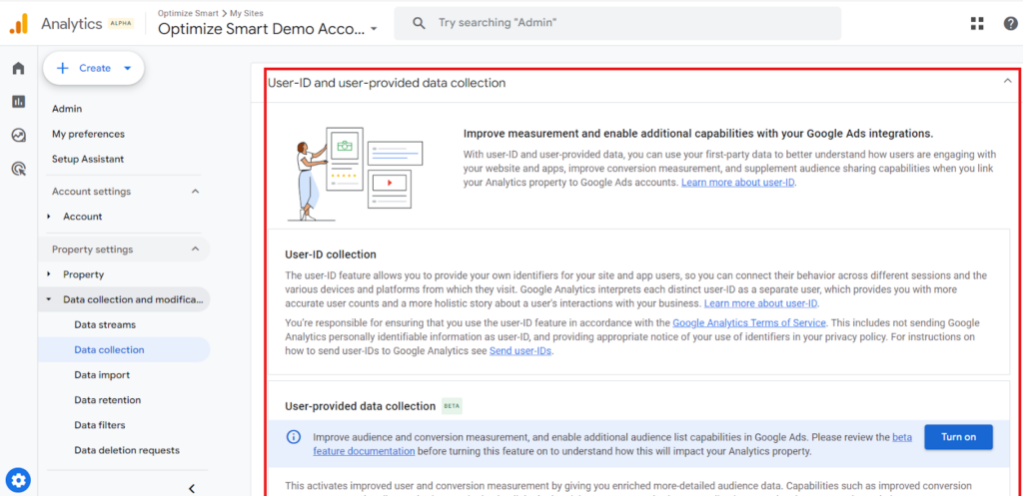
Task: Click the user-ID illustration image
Action: pos(356,174)
